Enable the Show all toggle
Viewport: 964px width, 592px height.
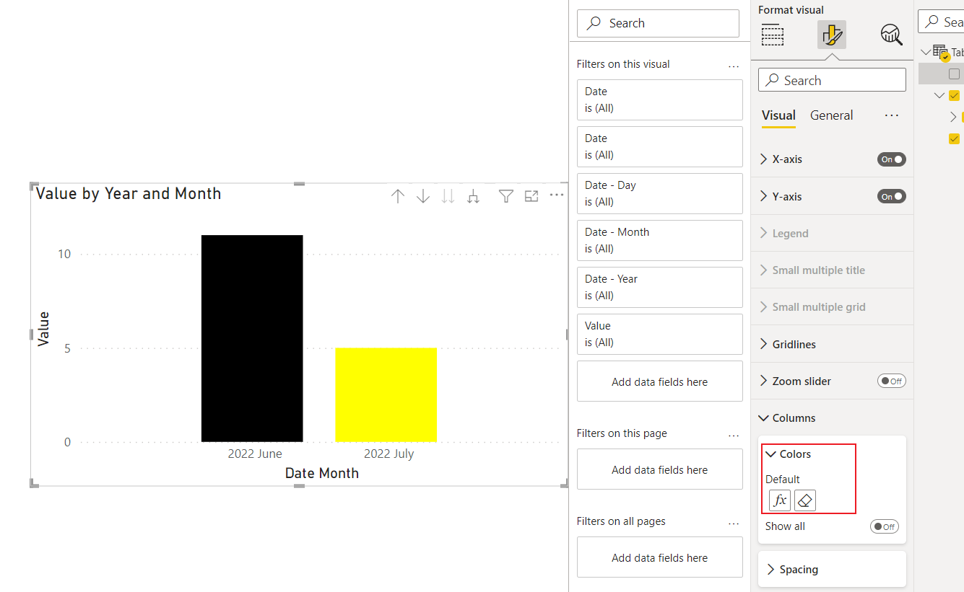point(885,526)
